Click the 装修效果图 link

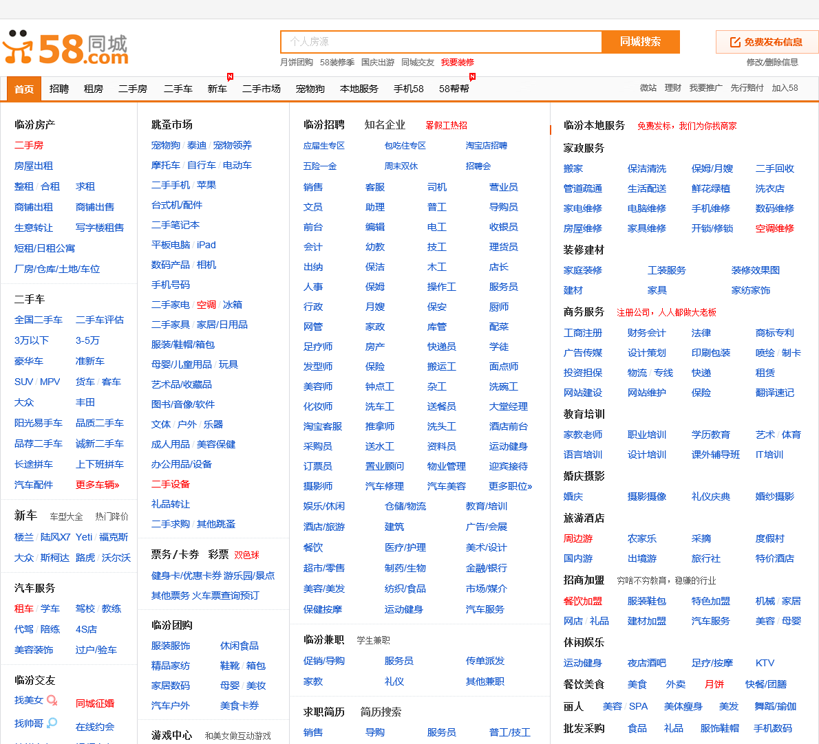[x=755, y=270]
